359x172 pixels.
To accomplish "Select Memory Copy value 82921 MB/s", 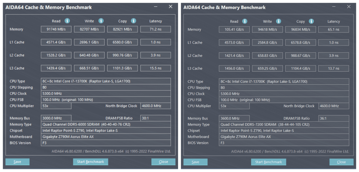I will click(123, 29).
